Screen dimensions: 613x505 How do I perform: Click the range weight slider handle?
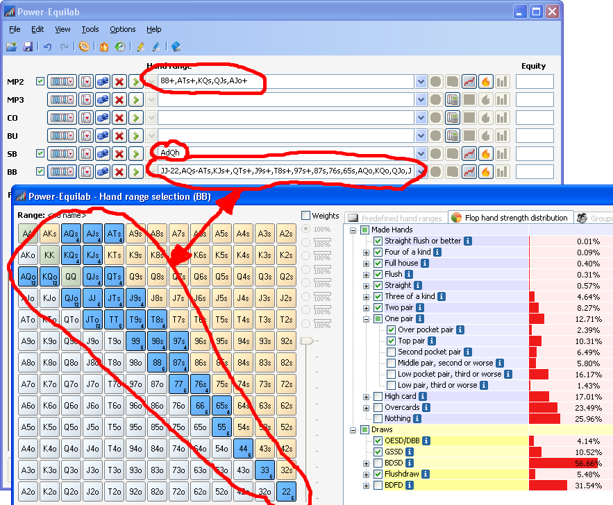[307, 341]
